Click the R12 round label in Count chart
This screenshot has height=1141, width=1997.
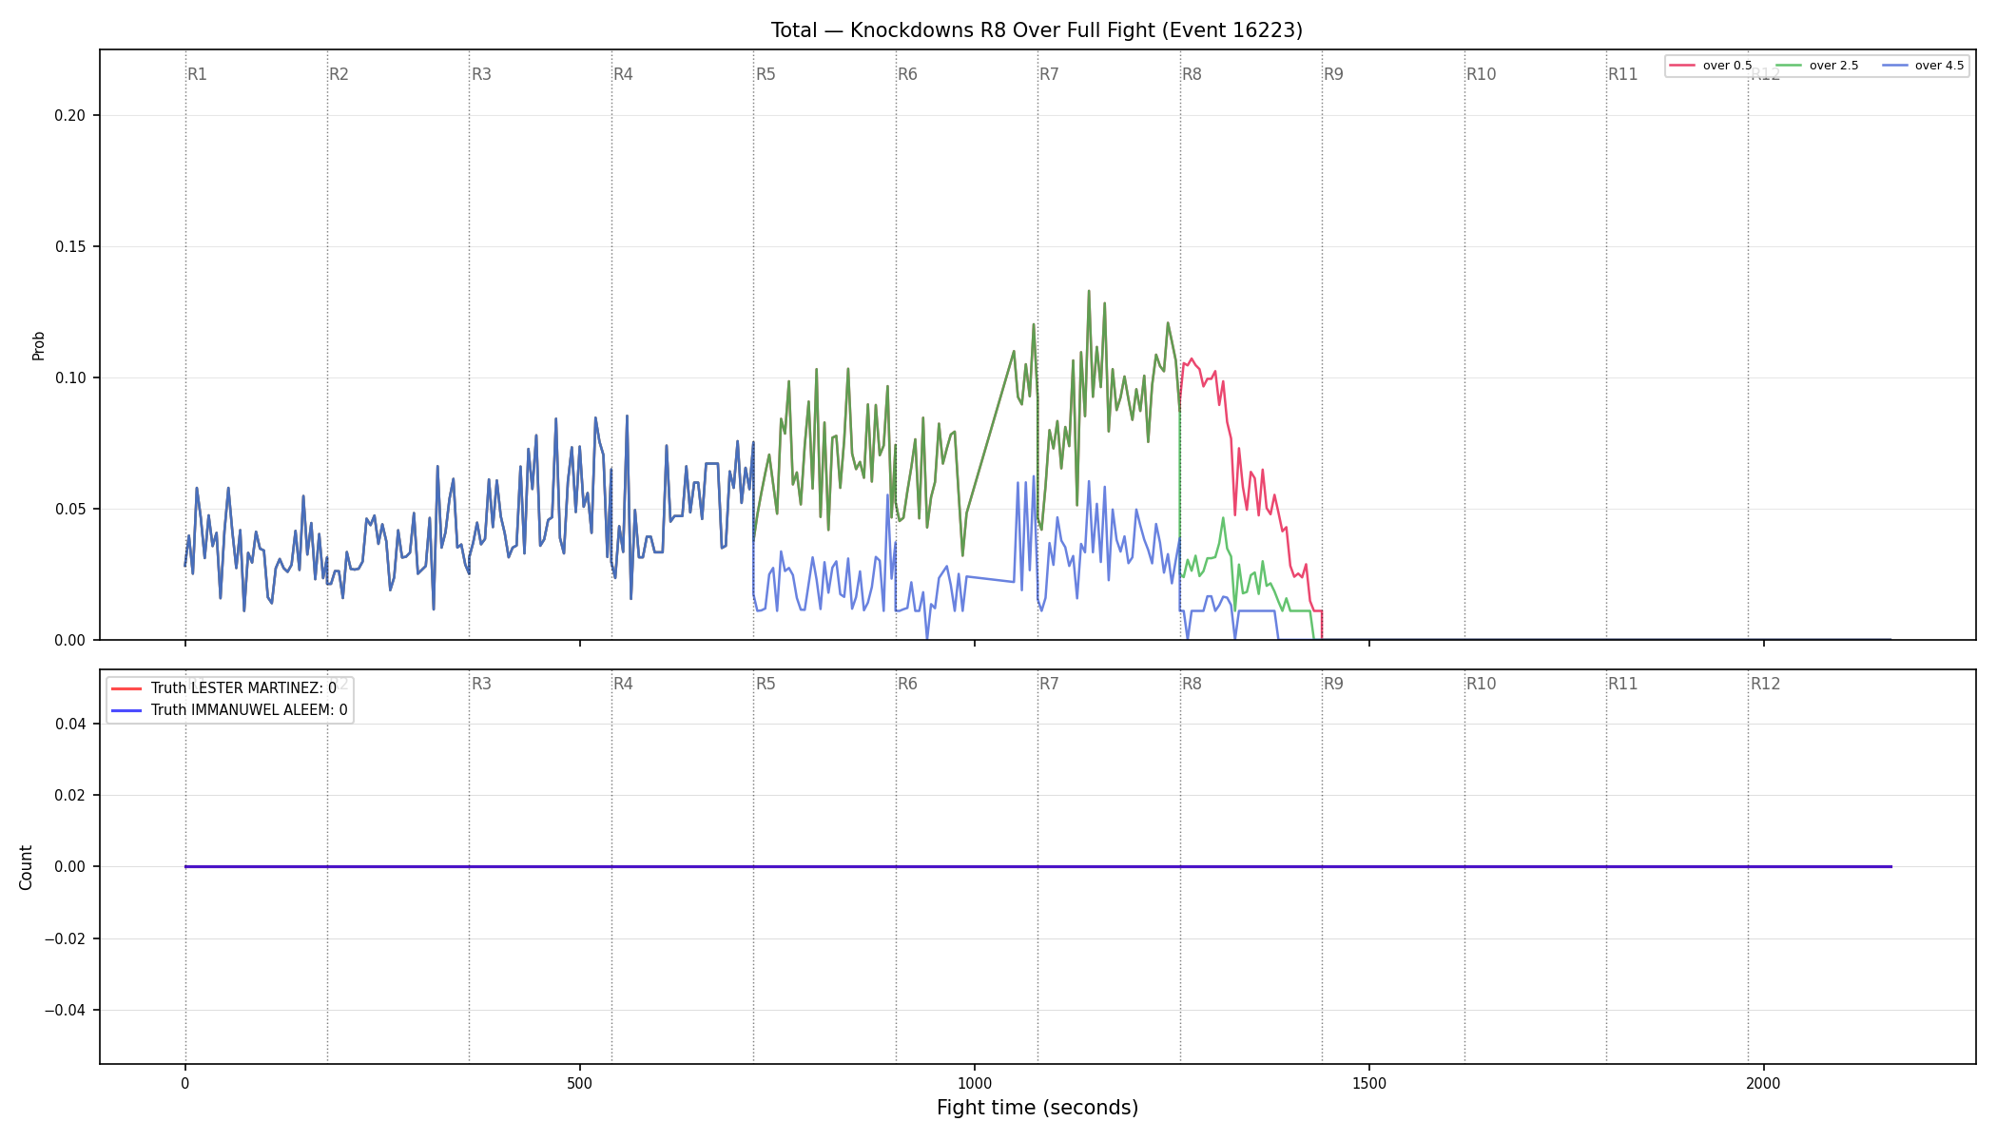click(1765, 684)
